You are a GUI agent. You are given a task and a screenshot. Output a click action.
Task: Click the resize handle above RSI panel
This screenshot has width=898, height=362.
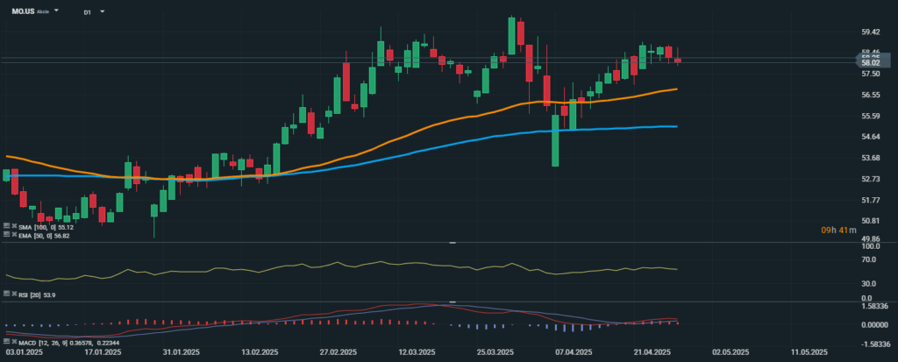453,242
